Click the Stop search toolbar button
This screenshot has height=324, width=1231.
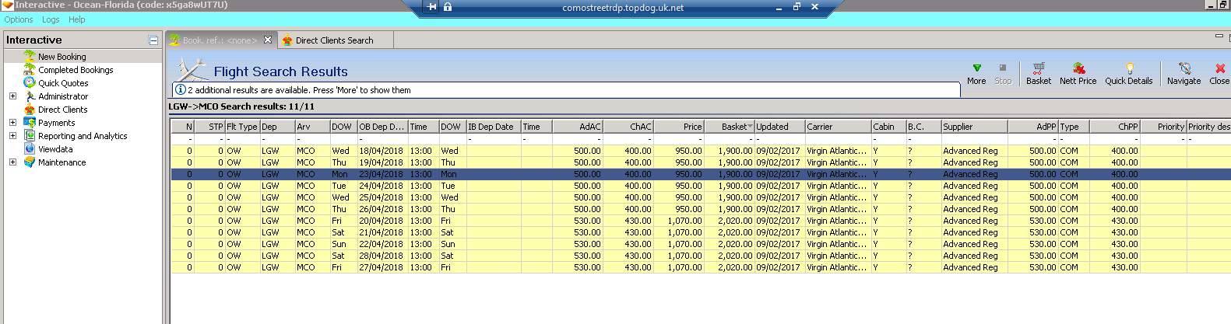(1003, 74)
